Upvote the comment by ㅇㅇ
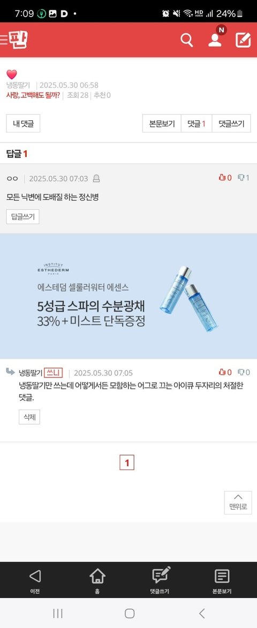 pos(225,178)
